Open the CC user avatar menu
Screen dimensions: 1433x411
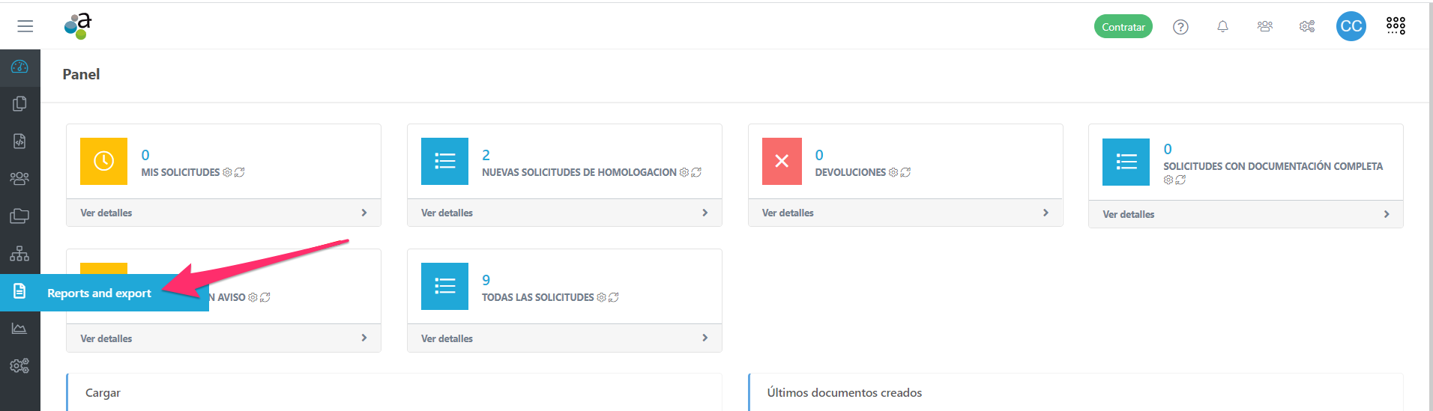coord(1351,26)
